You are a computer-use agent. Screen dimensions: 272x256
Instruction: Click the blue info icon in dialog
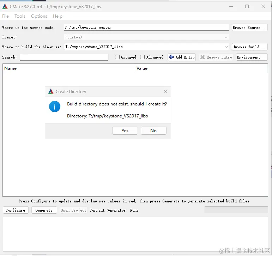[55, 106]
